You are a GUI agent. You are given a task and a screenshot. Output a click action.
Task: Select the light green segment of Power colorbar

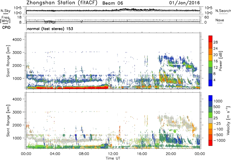[210, 64]
